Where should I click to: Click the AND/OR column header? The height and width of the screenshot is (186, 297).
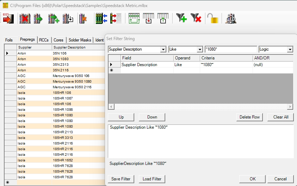273,58
